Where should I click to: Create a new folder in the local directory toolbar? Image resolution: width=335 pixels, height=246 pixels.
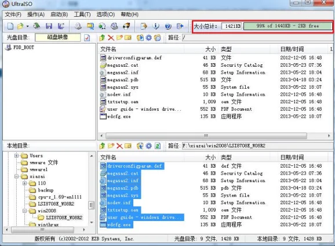point(111,146)
